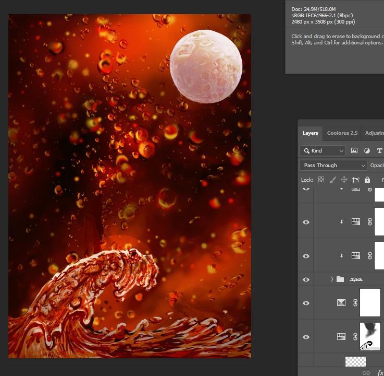384x376 pixels.
Task: Click the lock all padlock icon
Action: click(x=367, y=180)
